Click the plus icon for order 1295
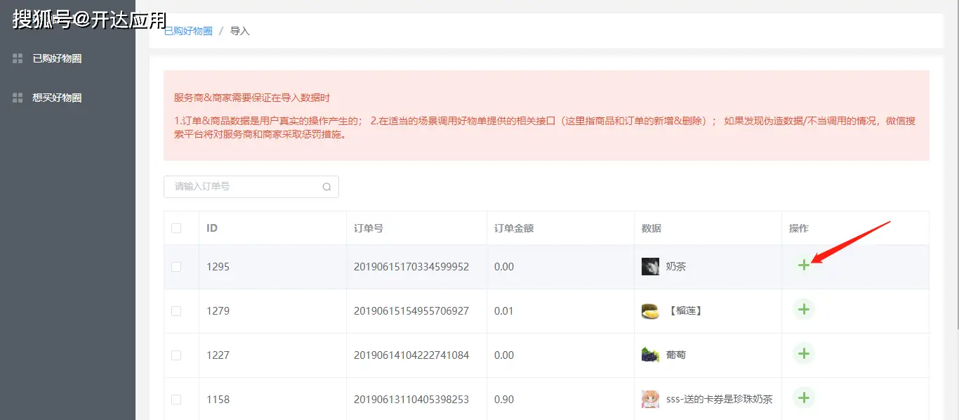Viewport: 959px width, 420px height. coord(804,265)
